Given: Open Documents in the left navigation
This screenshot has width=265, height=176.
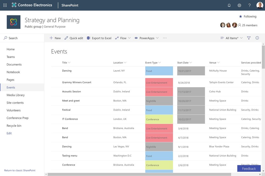Looking at the screenshot, I should 14,64.
